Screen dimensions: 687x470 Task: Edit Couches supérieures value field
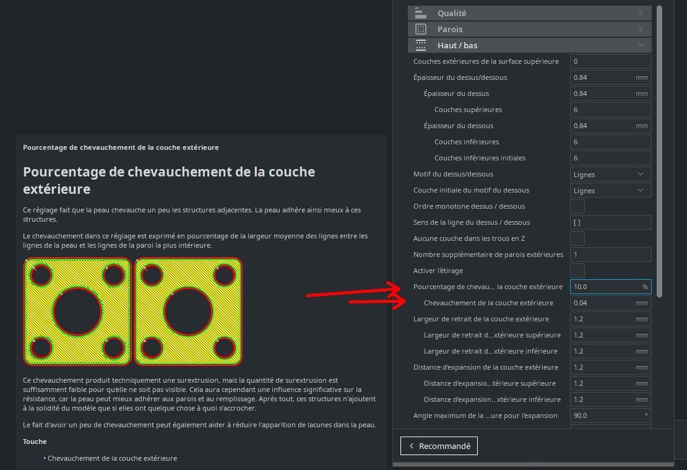pyautogui.click(x=610, y=110)
